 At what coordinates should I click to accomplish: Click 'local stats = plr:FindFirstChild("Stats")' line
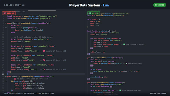(x=106, y=85)
